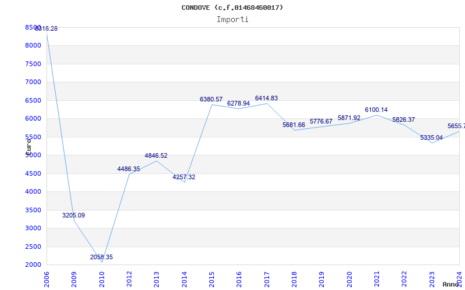Click the x-axis year 2014
Image resolution: width=465 pixels, height=290 pixels.
[184, 280]
